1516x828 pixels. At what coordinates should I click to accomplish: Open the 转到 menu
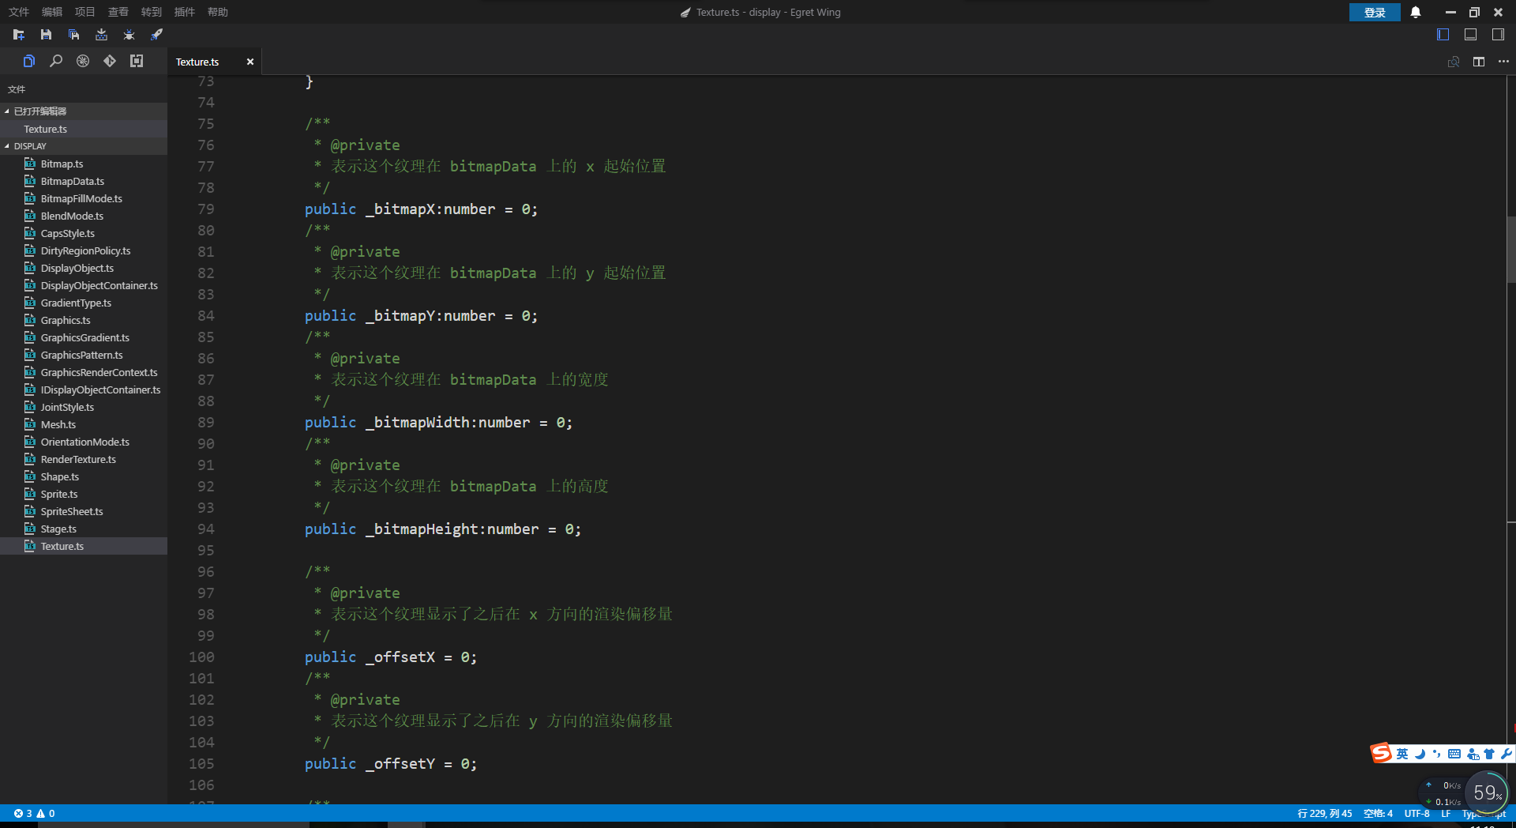point(152,12)
